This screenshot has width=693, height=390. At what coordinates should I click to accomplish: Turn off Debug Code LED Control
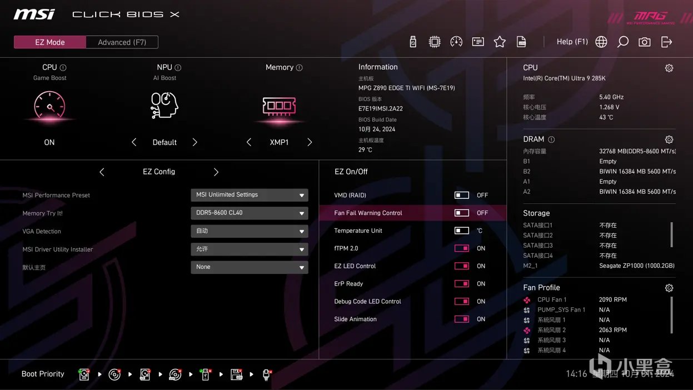pyautogui.click(x=462, y=302)
